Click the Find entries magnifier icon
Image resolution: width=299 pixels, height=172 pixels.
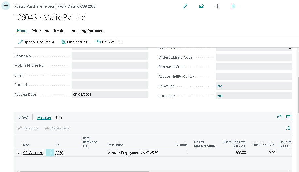pyautogui.click(x=63, y=42)
